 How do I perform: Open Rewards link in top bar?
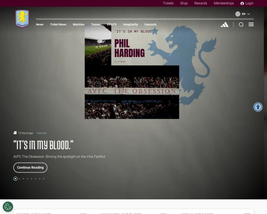tap(201, 3)
